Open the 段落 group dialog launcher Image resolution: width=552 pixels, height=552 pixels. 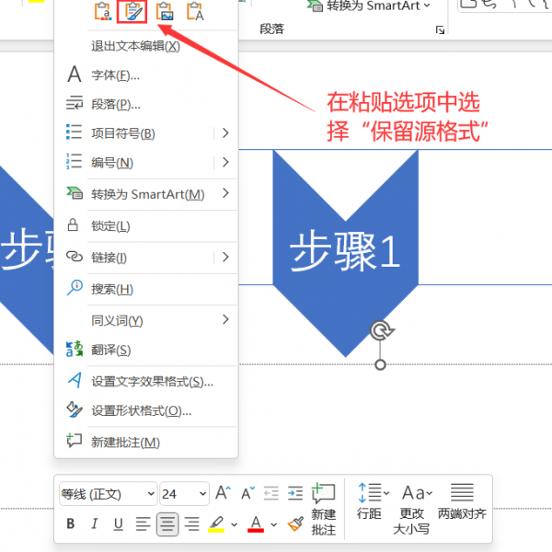coord(440,30)
